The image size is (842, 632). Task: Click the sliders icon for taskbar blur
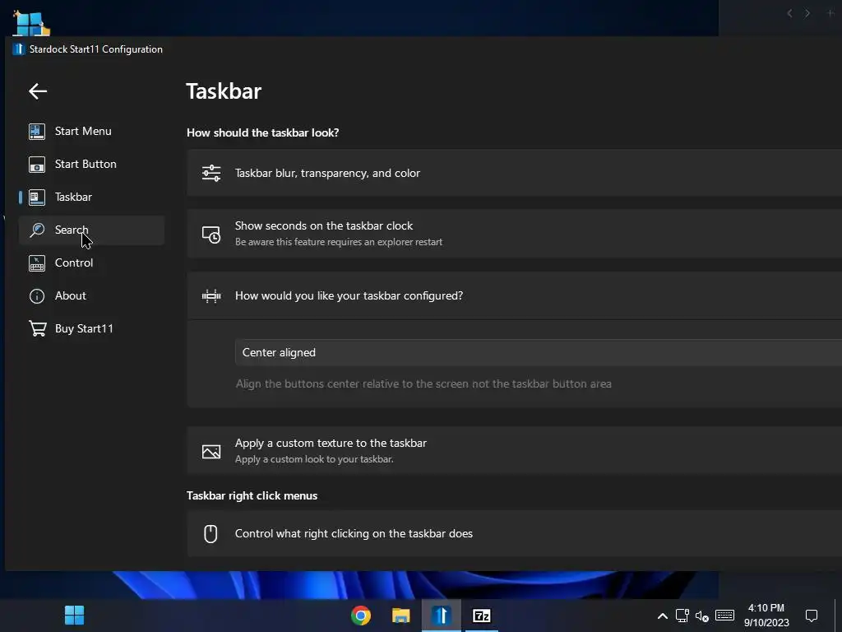point(211,173)
